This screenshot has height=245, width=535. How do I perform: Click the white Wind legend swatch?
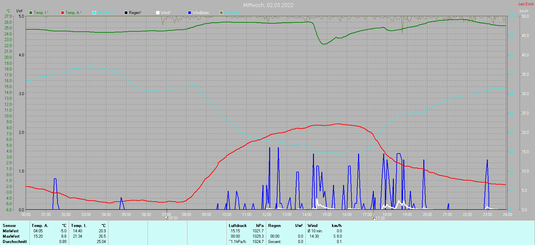tap(158, 13)
